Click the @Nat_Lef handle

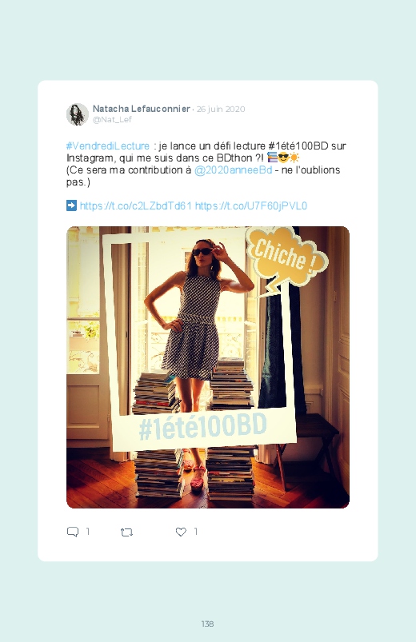pyautogui.click(x=112, y=120)
